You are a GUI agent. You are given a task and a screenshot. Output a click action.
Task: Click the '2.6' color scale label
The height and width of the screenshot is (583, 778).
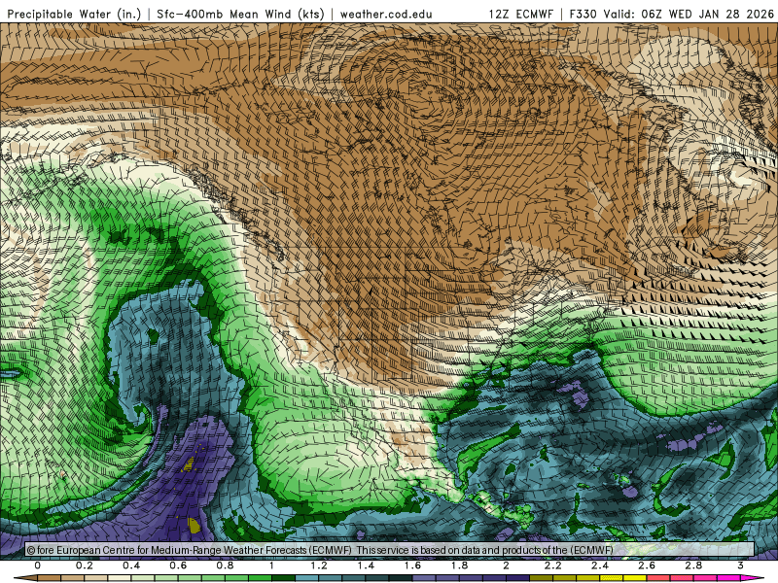coord(647,566)
